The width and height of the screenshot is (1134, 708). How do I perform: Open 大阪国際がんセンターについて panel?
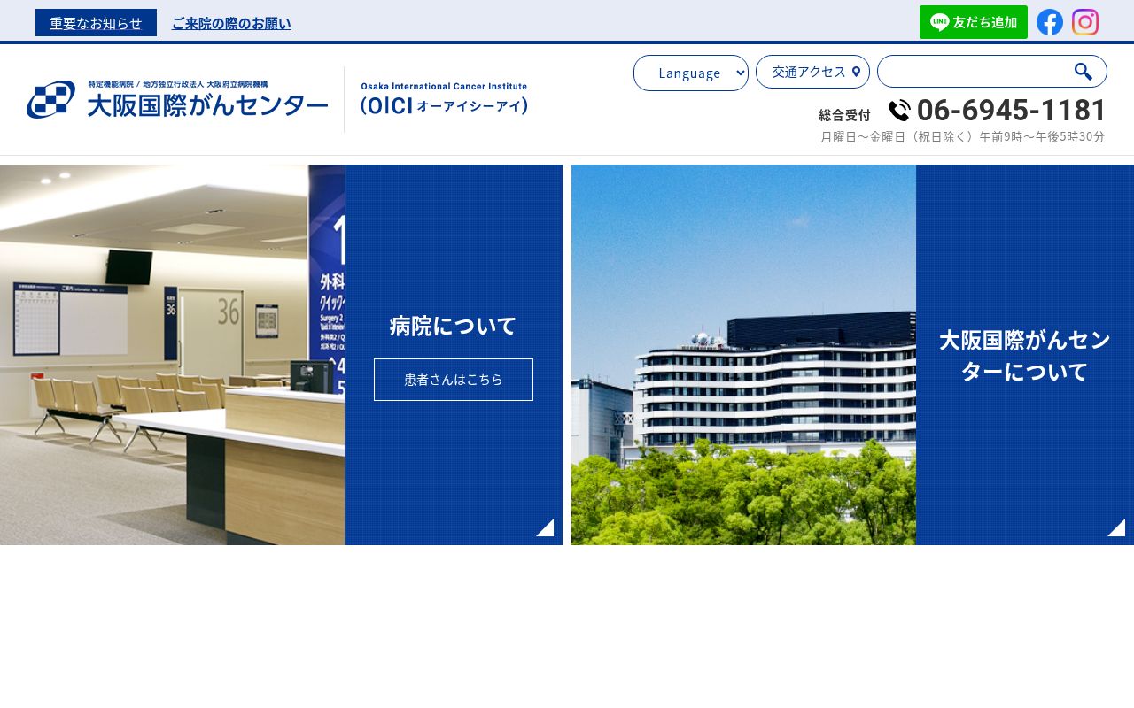coord(1025,355)
